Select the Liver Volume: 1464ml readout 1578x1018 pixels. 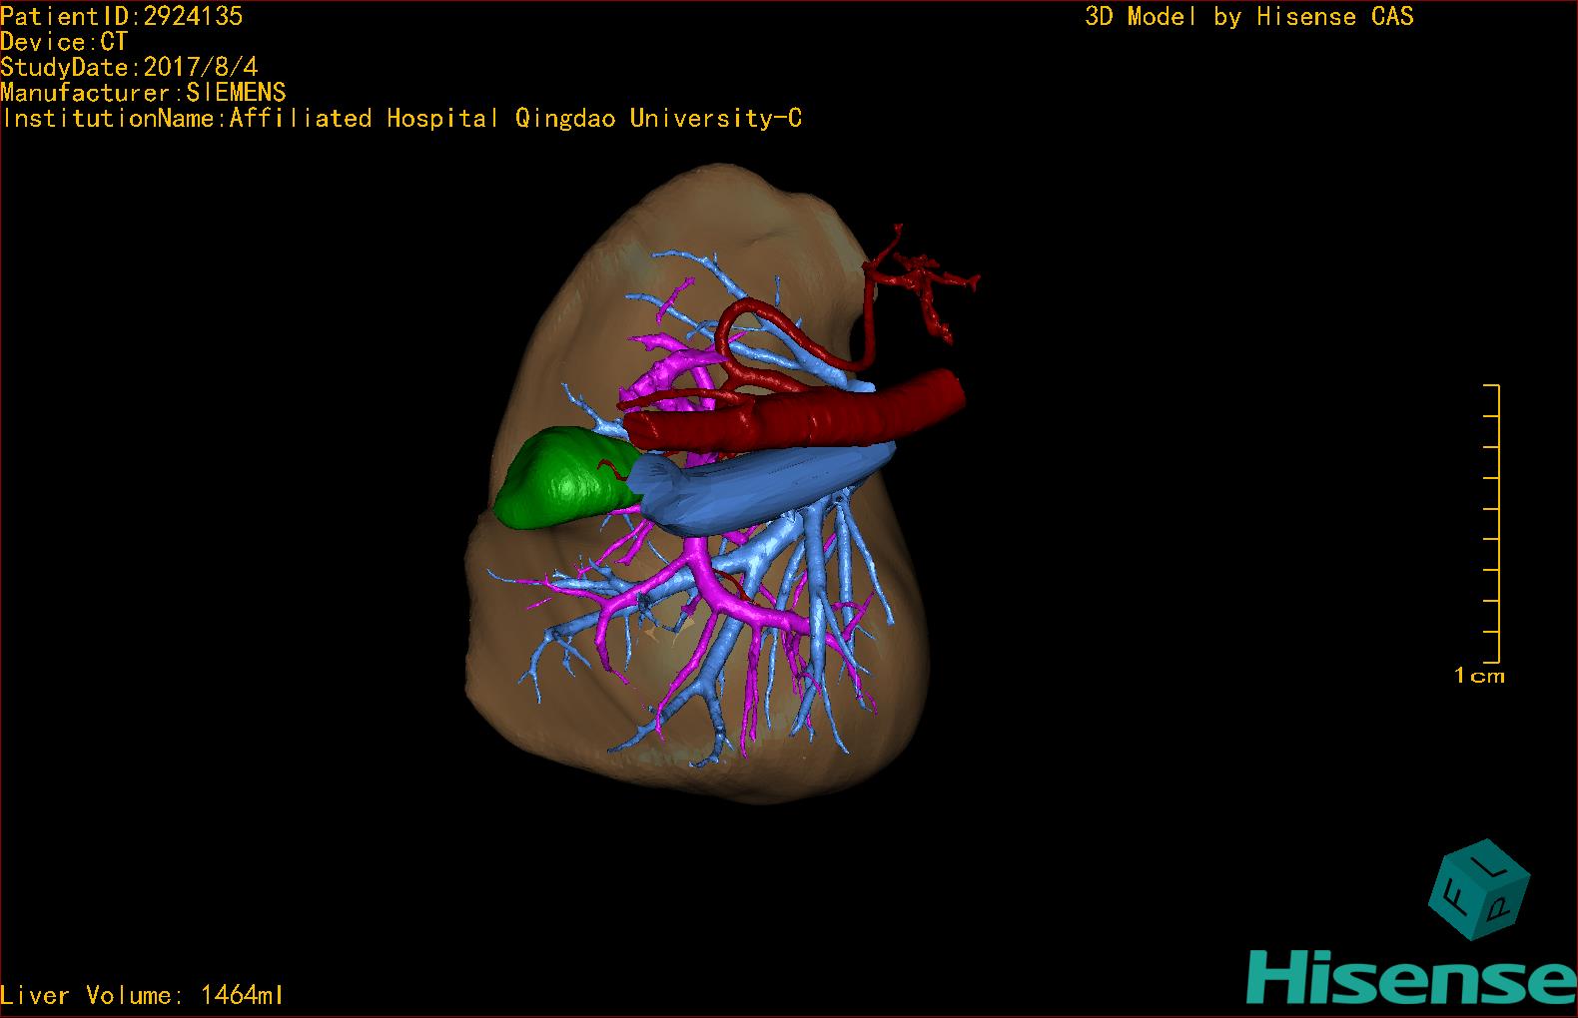click(x=142, y=995)
